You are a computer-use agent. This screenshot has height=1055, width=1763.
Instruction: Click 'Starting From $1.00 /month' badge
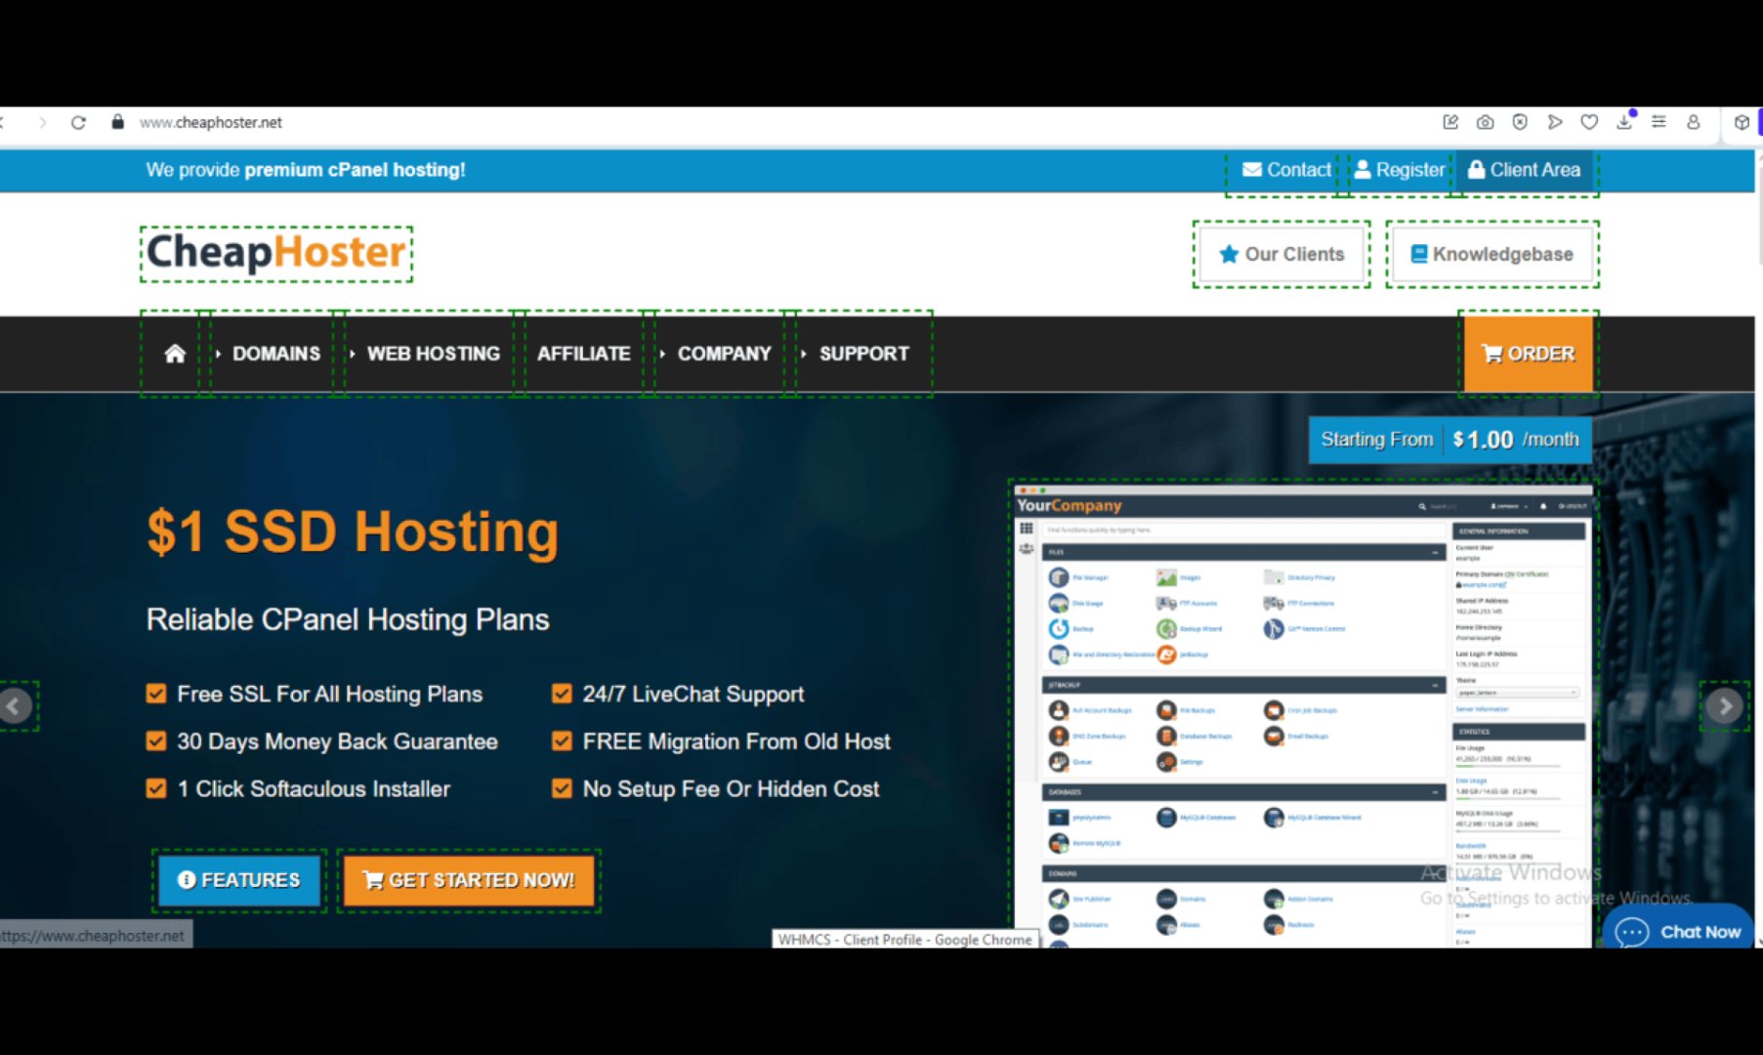pyautogui.click(x=1450, y=440)
